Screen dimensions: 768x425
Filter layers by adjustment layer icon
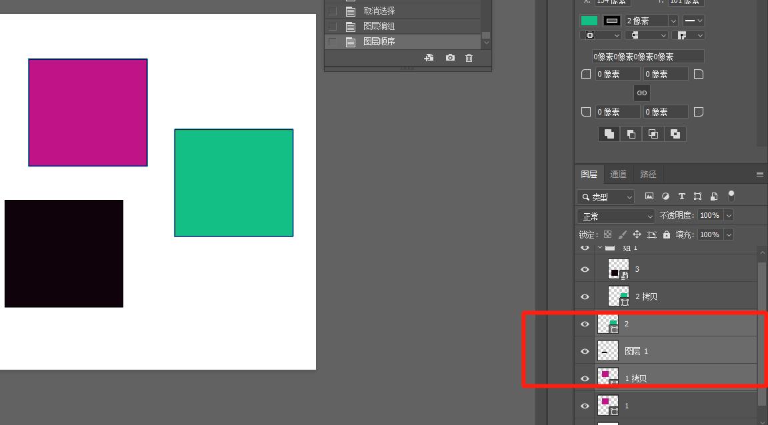click(x=665, y=197)
